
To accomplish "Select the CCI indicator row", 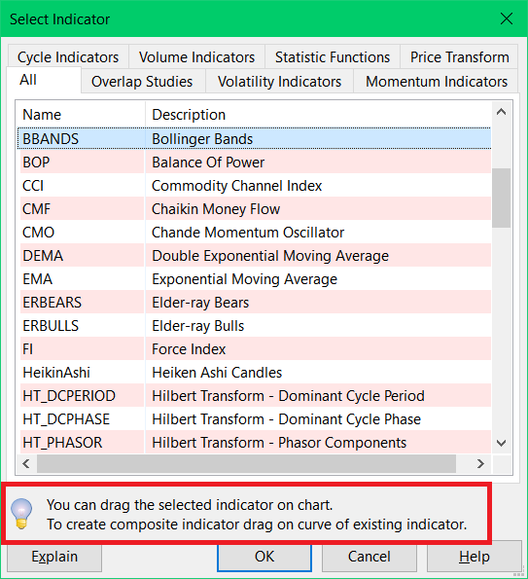I will pyautogui.click(x=254, y=186).
